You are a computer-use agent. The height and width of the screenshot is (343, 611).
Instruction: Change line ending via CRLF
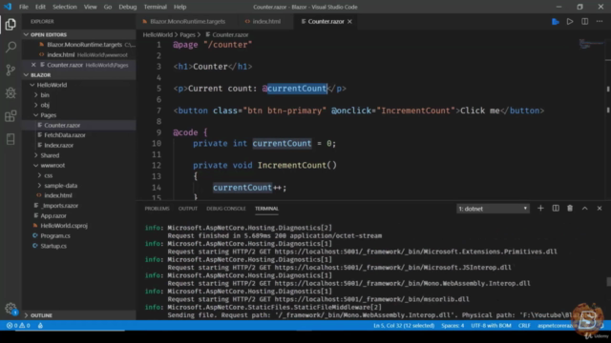pyautogui.click(x=524, y=326)
